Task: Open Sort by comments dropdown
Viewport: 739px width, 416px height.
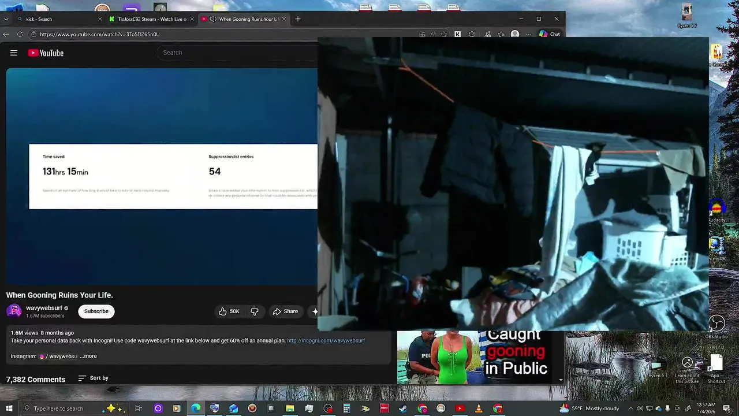Action: (x=94, y=378)
